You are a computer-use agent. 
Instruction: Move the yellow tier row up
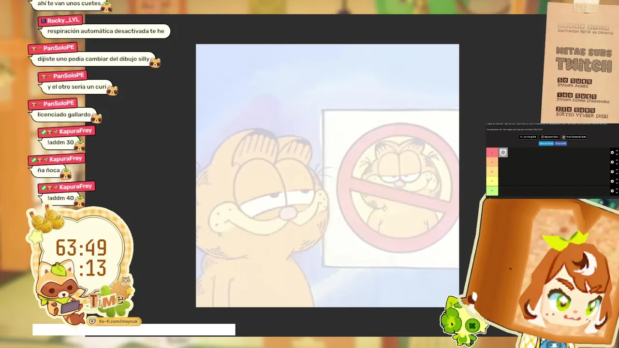(617, 179)
